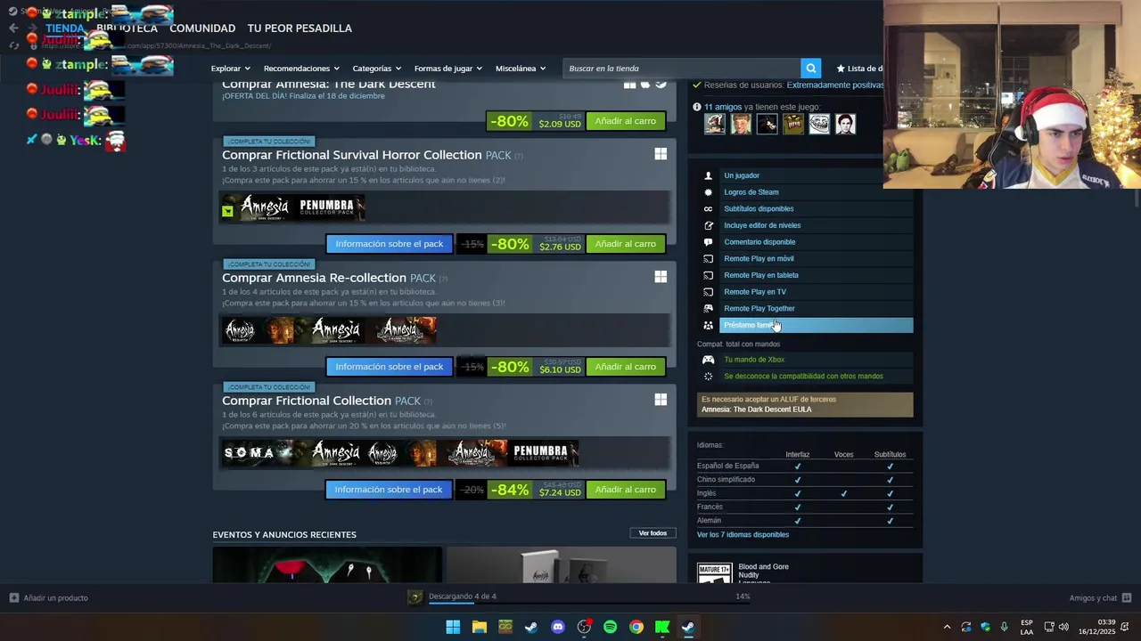Open the Kick app from the taskbar

(662, 627)
